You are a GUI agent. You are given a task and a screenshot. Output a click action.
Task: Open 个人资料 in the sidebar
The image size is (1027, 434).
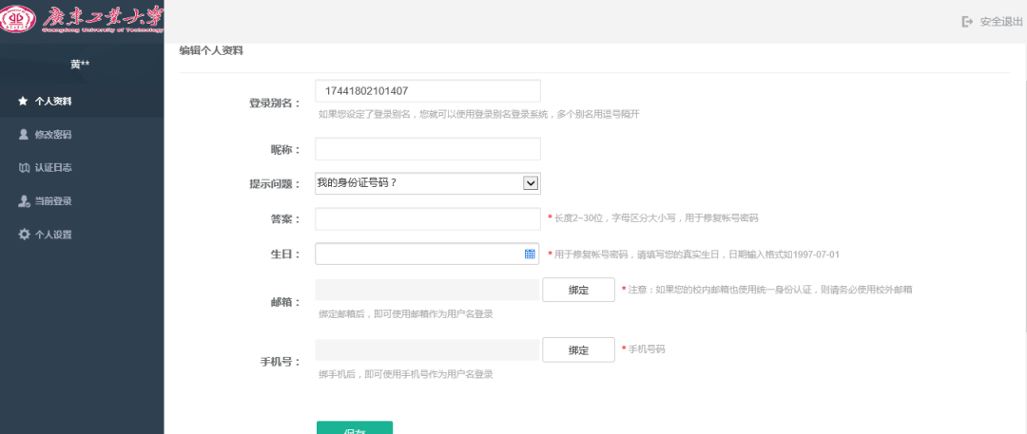(x=82, y=102)
